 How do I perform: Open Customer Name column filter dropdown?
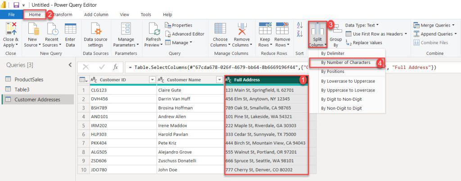coord(219,80)
